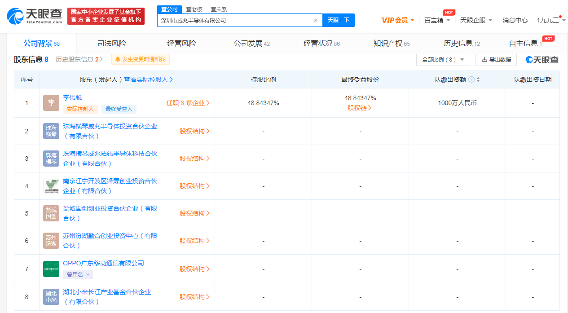This screenshot has height=313, width=568.
Task: Open the 1九九三 user account menu
Action: point(551,20)
